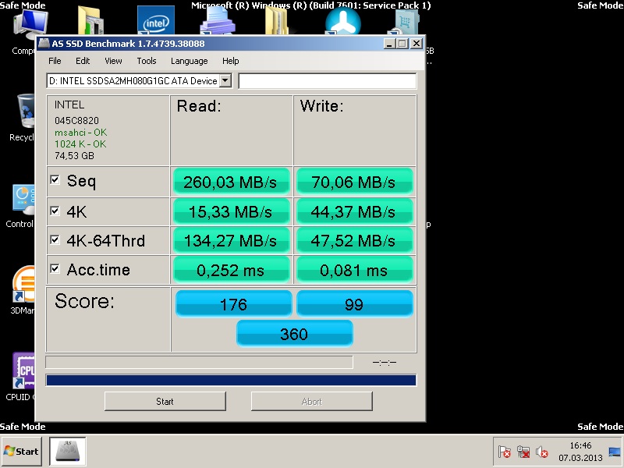This screenshot has height=468, width=624.
Task: Click the write score 99
Action: (354, 303)
